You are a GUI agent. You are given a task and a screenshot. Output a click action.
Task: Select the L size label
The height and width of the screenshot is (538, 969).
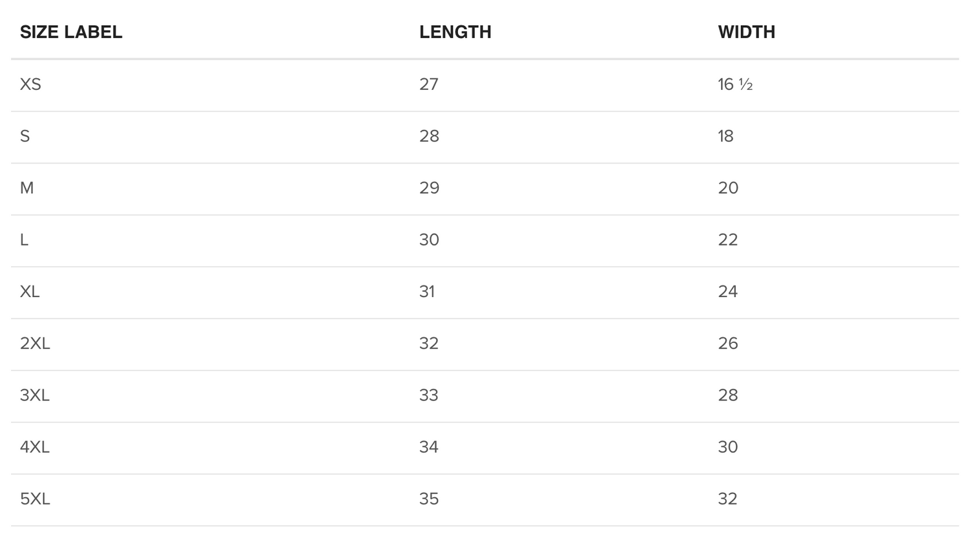coord(24,240)
